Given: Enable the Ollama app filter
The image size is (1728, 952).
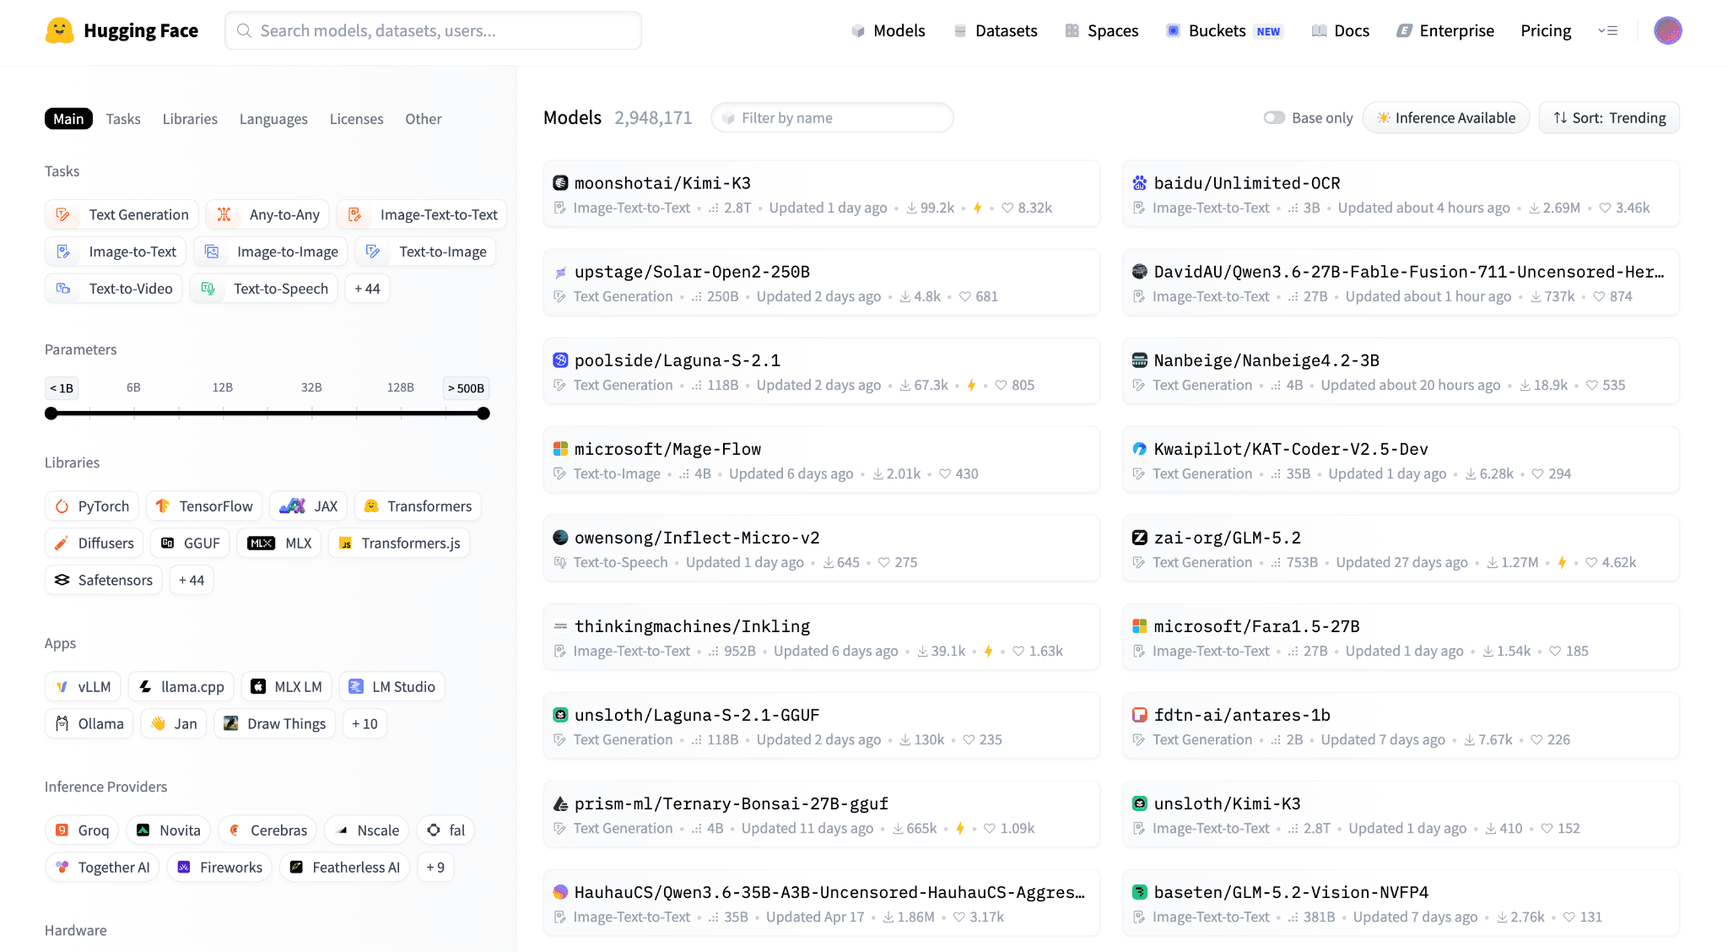Looking at the screenshot, I should [89, 724].
